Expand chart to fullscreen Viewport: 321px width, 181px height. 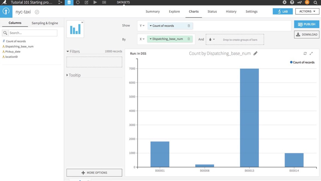(x=311, y=54)
